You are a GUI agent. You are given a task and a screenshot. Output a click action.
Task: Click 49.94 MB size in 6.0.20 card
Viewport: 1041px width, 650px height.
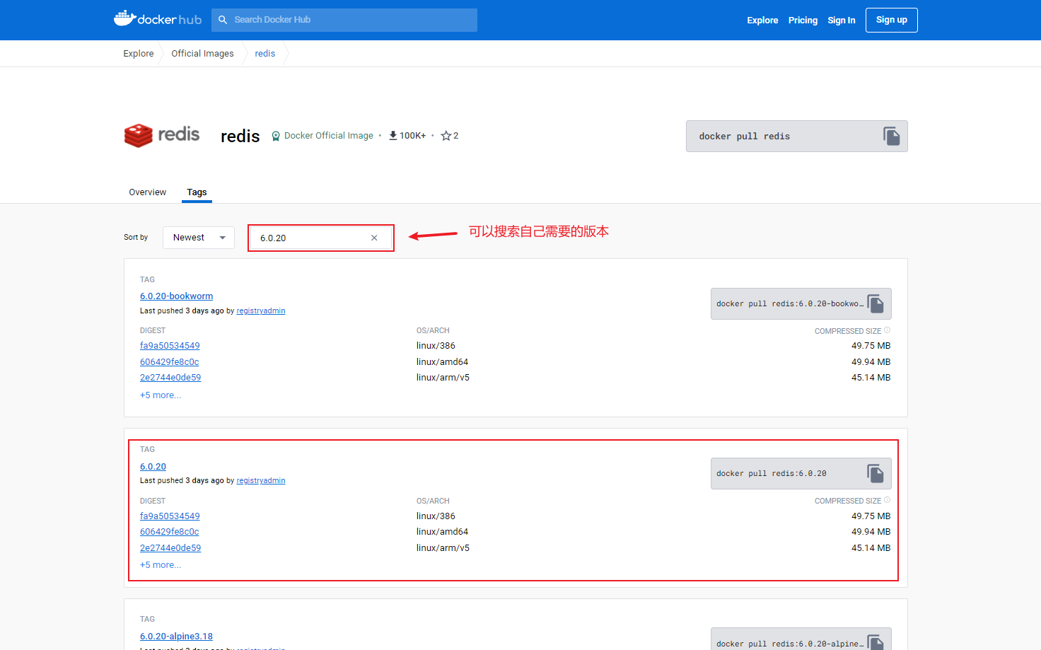pyautogui.click(x=871, y=532)
